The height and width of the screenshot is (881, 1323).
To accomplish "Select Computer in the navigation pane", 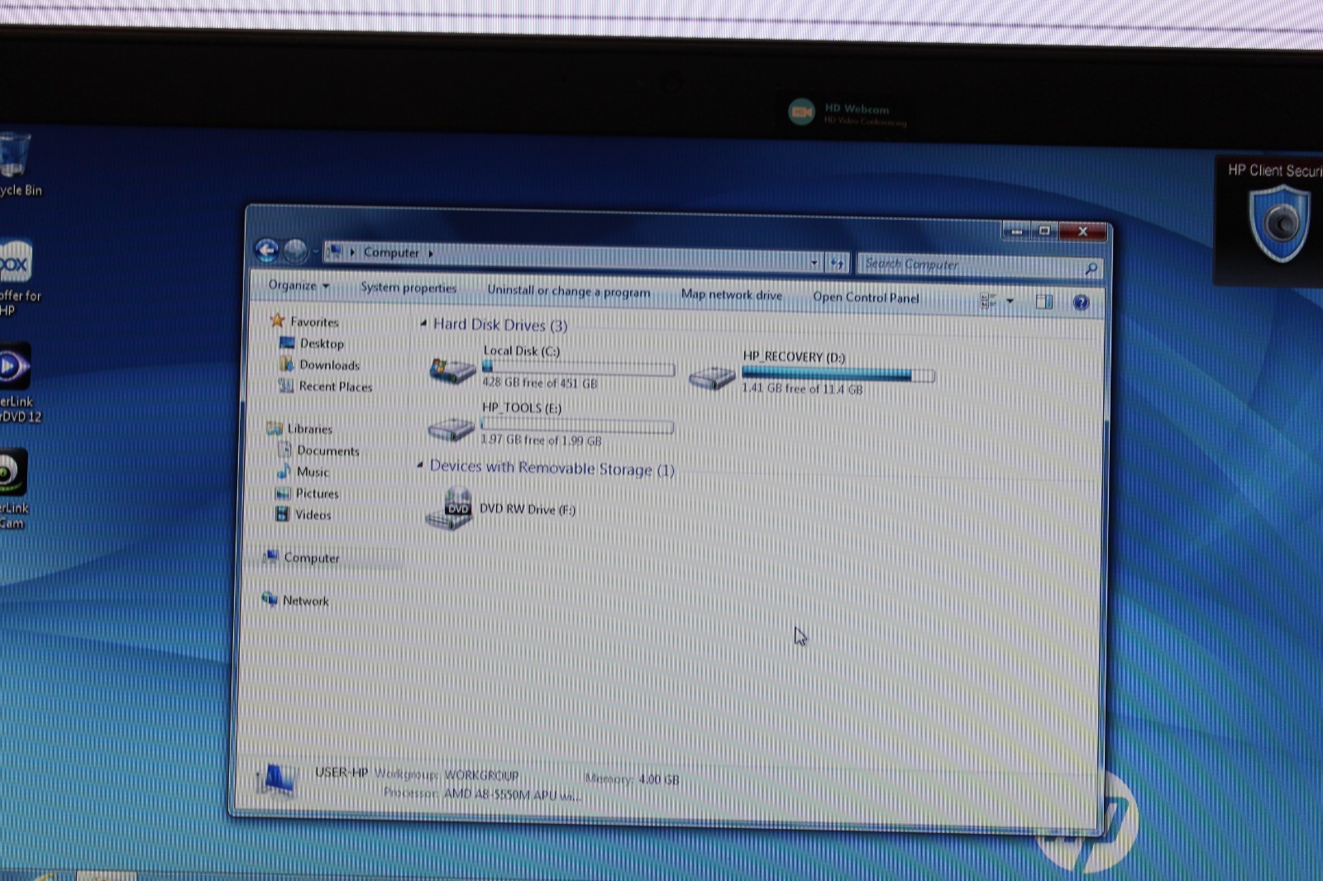I will [311, 558].
